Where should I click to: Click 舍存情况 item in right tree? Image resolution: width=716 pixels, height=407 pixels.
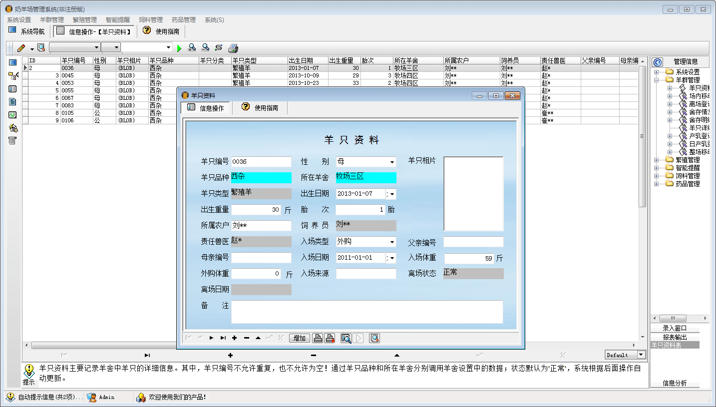point(699,112)
